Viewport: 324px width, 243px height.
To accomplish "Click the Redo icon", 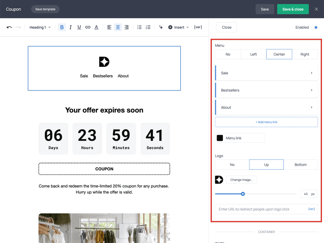I will click(18, 27).
